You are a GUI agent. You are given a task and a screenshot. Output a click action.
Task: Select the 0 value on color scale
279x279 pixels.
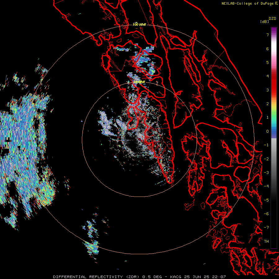(x=268, y=131)
